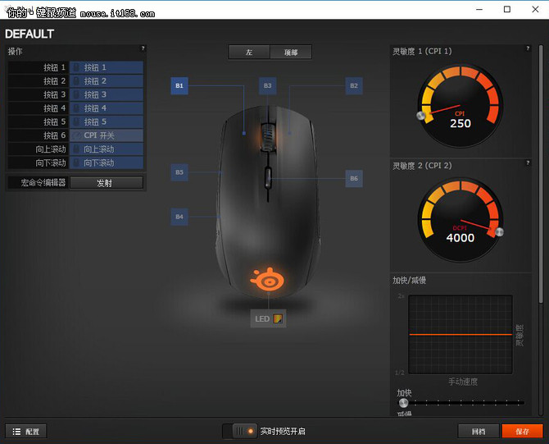The height and width of the screenshot is (444, 549).
Task: Click the 宏命令编辑器 label
Action: (43, 183)
